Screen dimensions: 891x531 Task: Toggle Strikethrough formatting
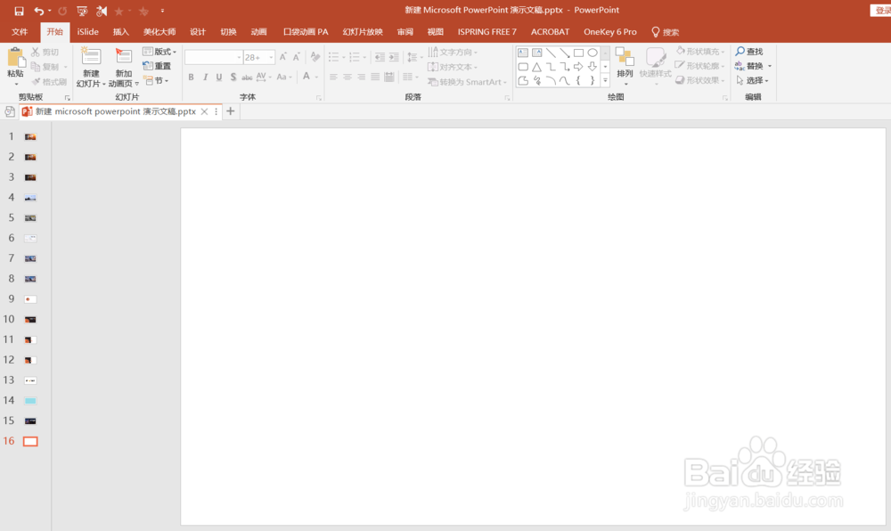(247, 77)
